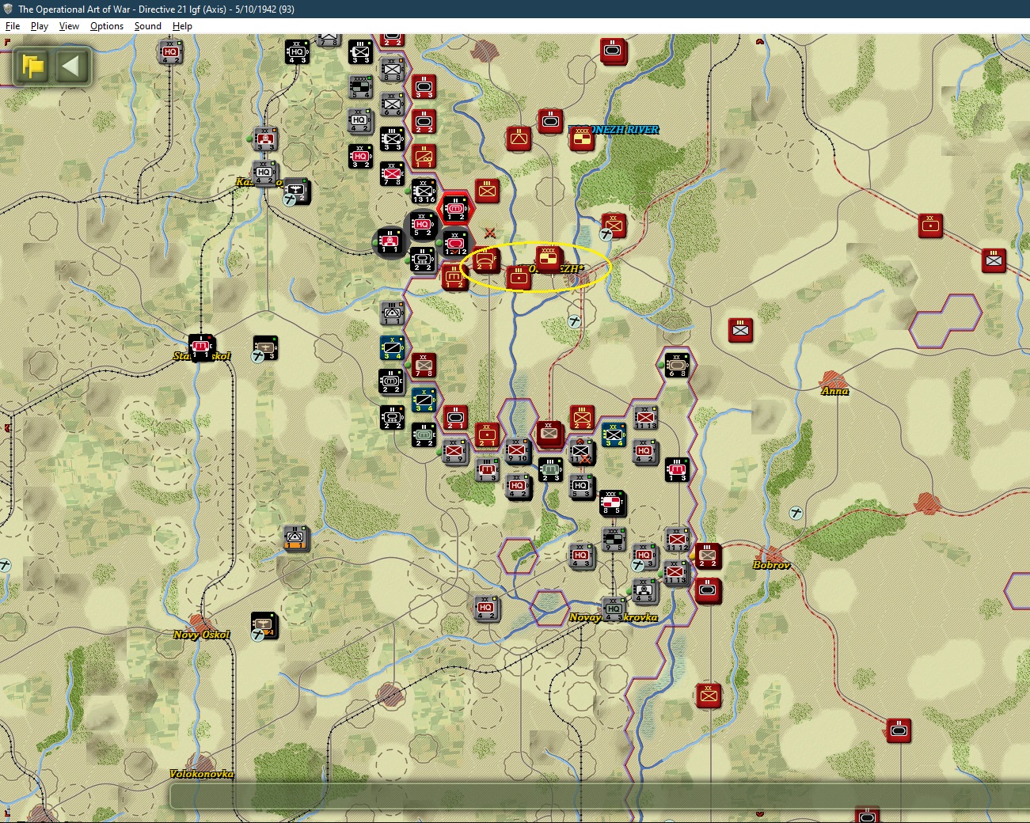Open the Sound menu
The width and height of the screenshot is (1030, 823).
click(147, 26)
